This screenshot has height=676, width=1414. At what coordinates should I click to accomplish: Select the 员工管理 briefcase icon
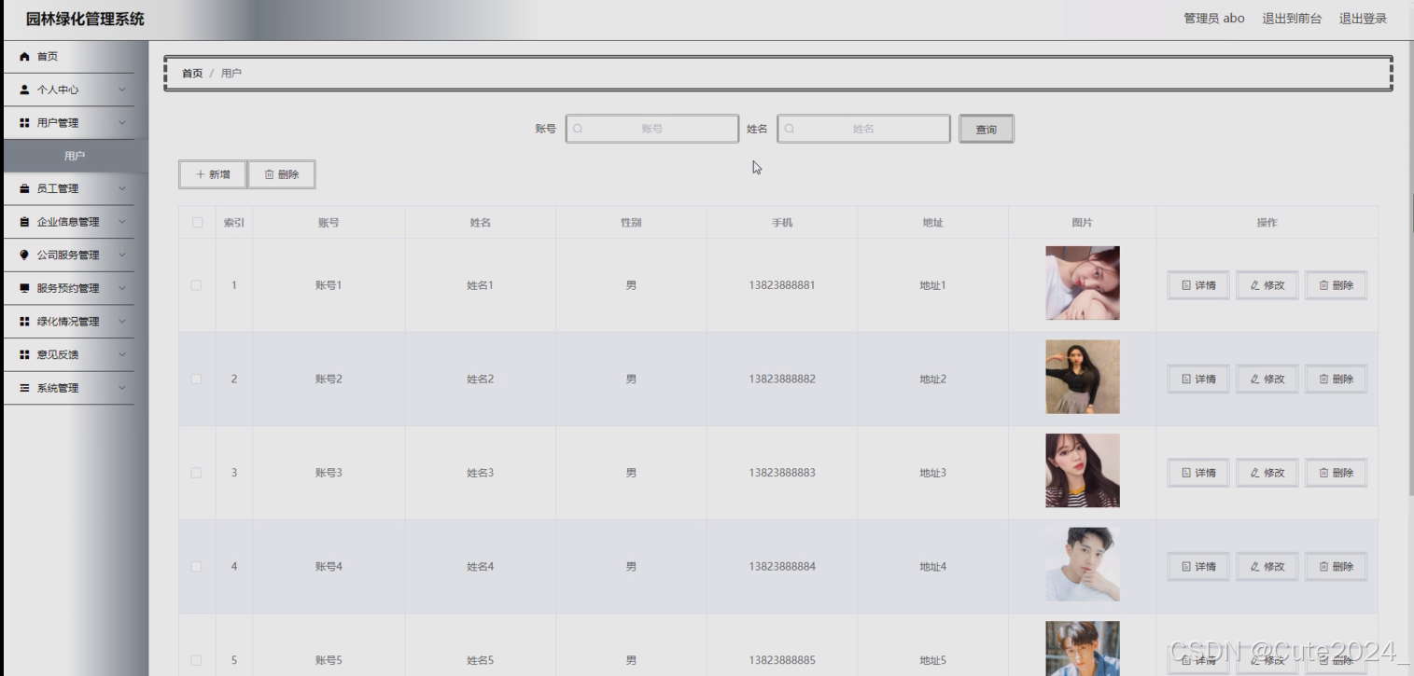pos(22,188)
